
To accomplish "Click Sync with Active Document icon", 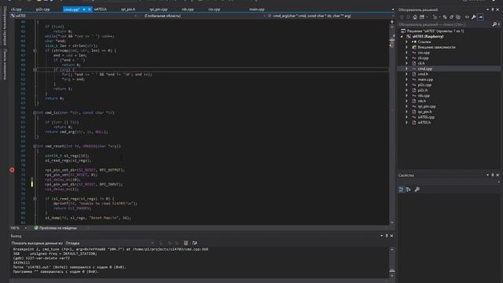I will click(445, 17).
